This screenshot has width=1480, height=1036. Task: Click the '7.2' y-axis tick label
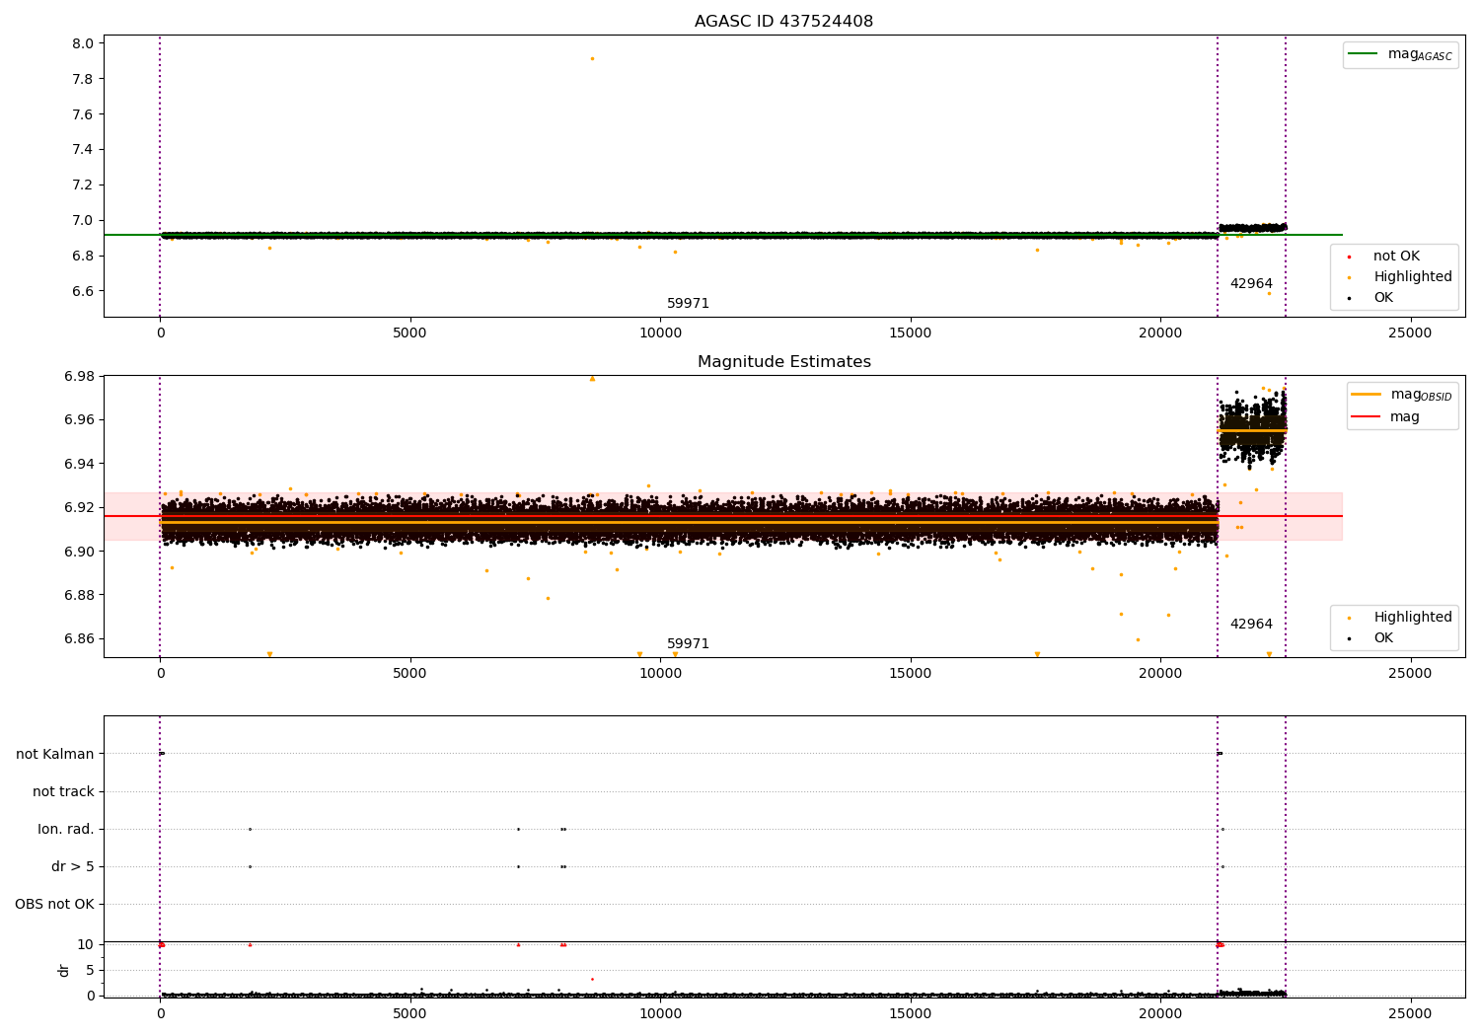pos(83,185)
